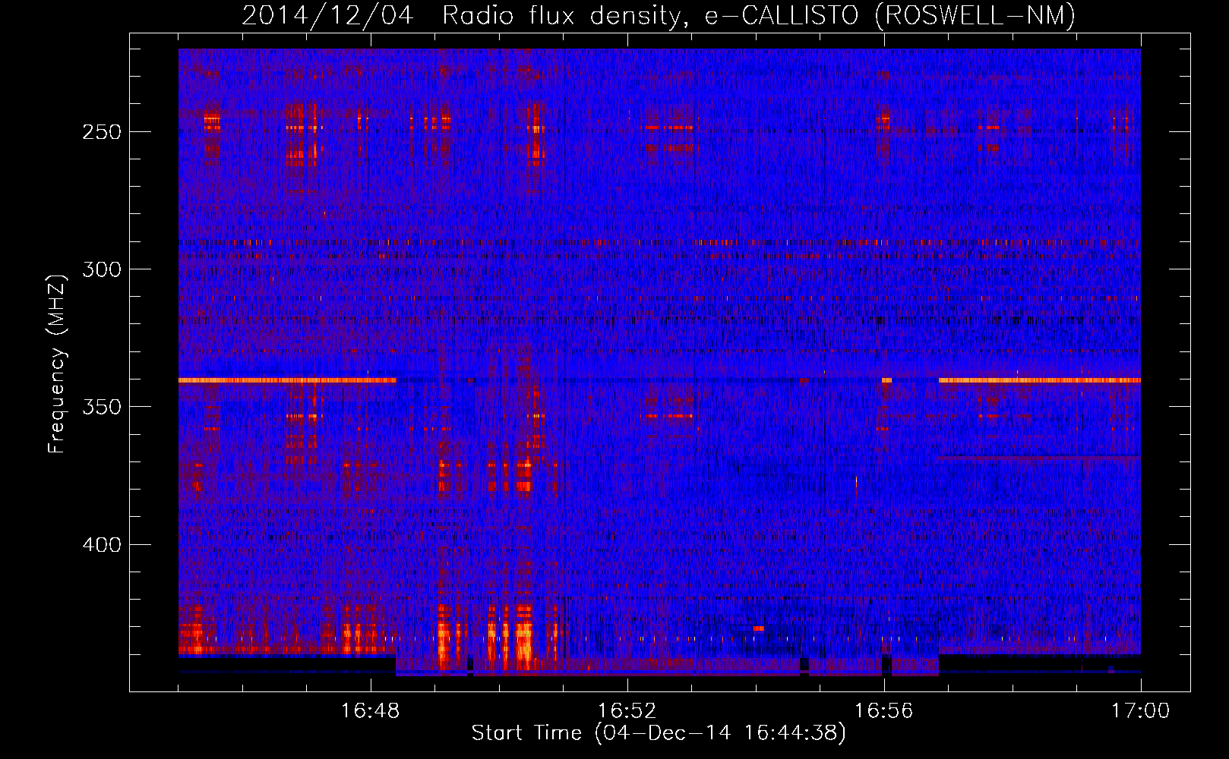Click the 250 frequency tick label
1229x759 pixels.
102,132
